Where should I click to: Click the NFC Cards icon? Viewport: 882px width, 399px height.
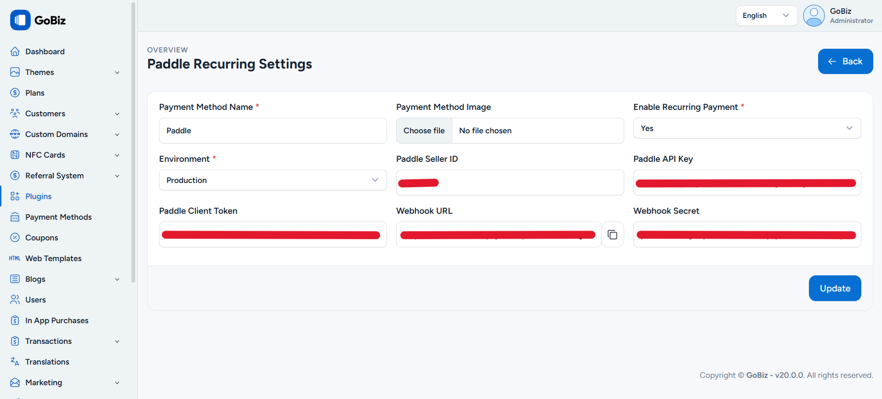click(x=15, y=155)
